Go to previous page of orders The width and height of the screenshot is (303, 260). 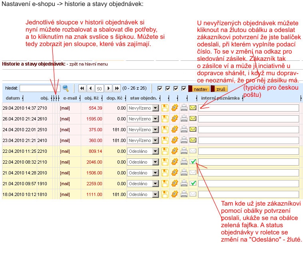tap(90, 88)
